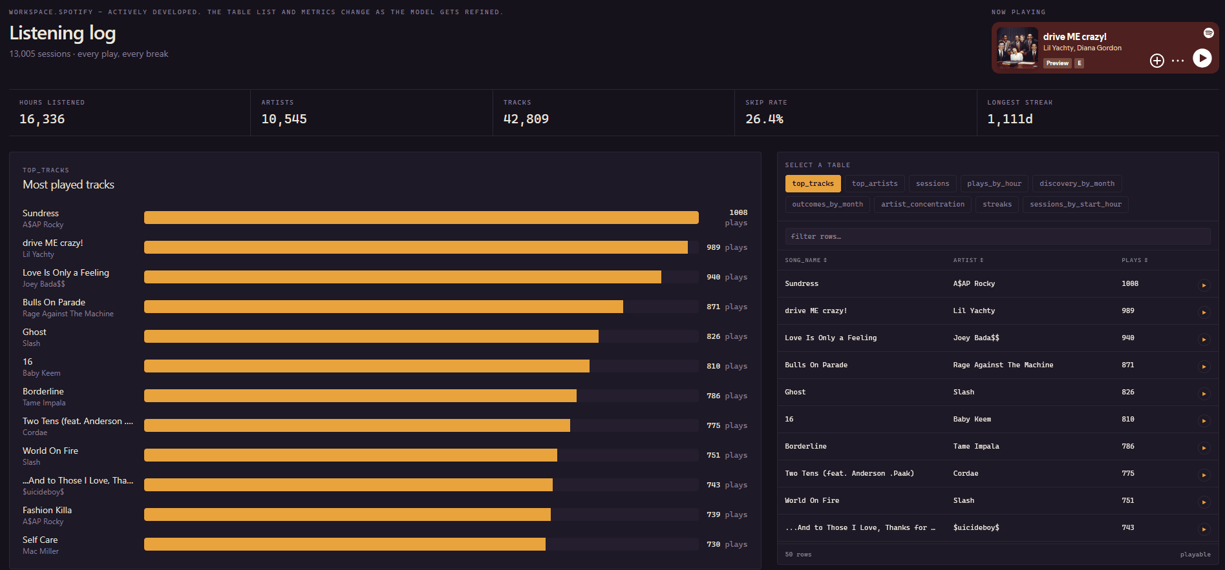This screenshot has width=1225, height=570.
Task: Click the Bulls On Parade chart bar
Action: pyautogui.click(x=383, y=307)
